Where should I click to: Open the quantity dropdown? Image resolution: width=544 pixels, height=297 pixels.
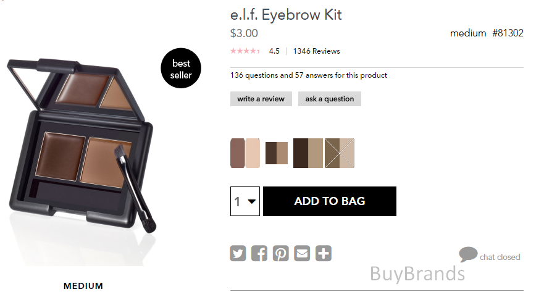click(x=245, y=201)
